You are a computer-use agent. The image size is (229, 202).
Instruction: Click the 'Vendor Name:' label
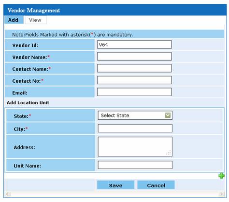point(29,57)
